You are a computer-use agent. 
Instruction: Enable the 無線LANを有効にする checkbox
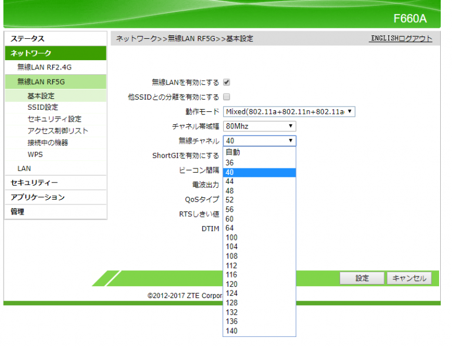pyautogui.click(x=227, y=82)
